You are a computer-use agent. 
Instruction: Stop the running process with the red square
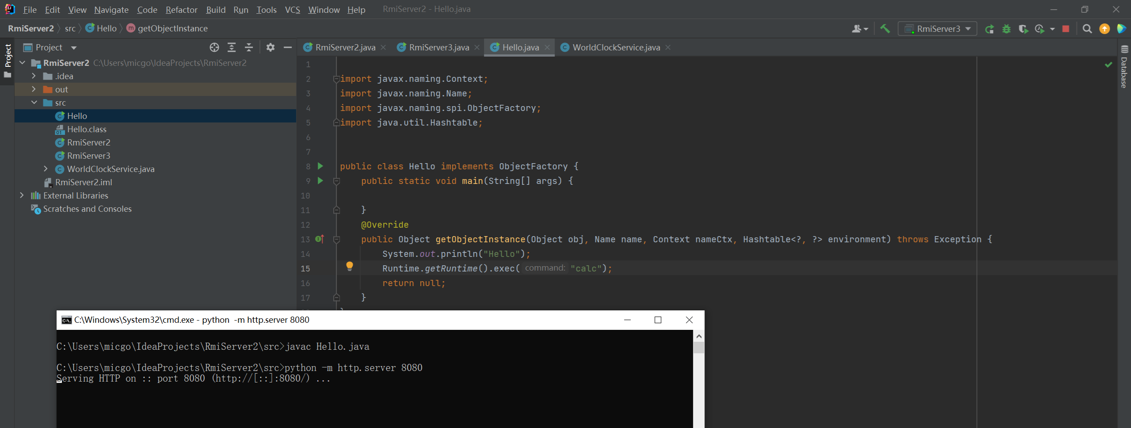click(1066, 29)
